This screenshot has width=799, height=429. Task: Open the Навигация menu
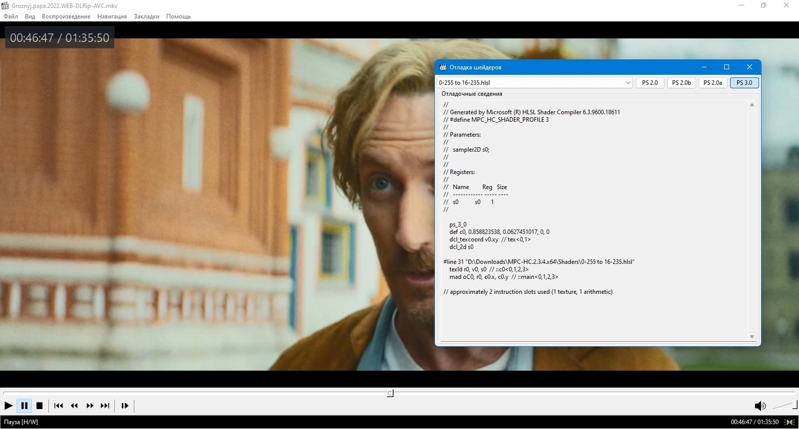click(112, 16)
